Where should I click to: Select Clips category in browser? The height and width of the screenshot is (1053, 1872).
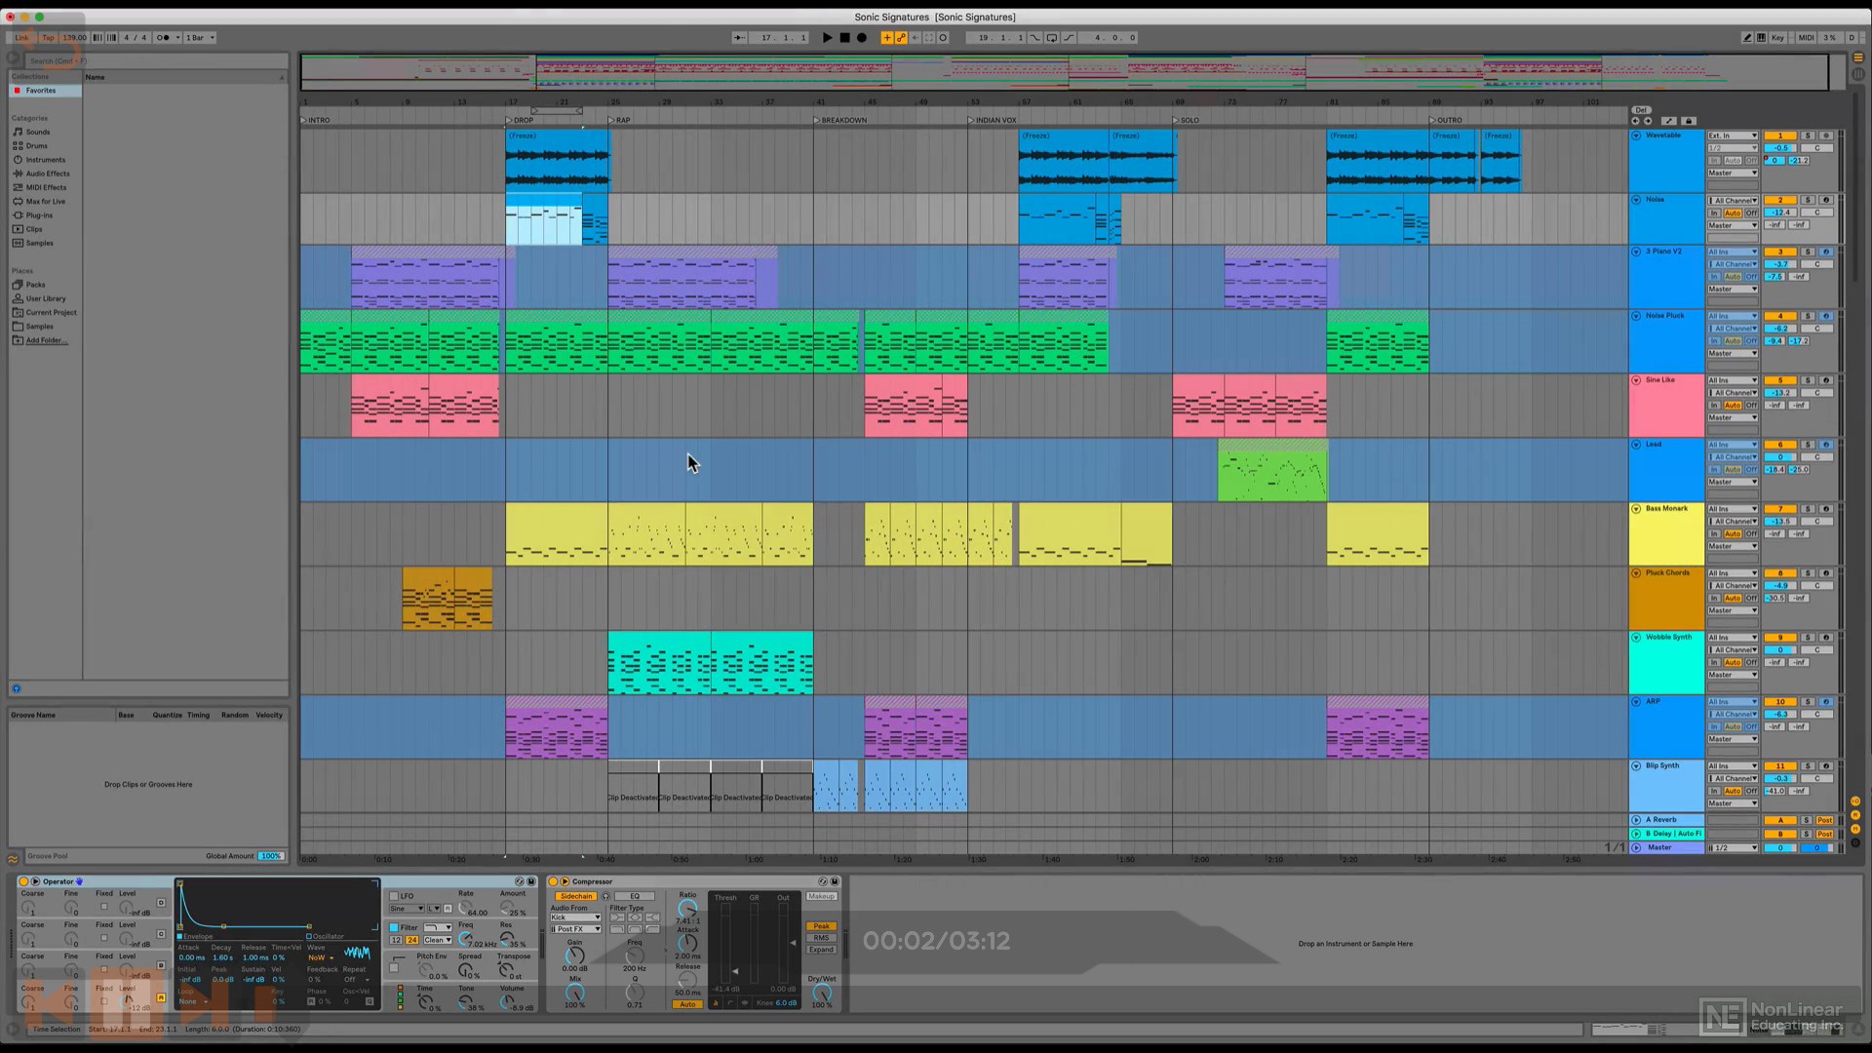(34, 229)
